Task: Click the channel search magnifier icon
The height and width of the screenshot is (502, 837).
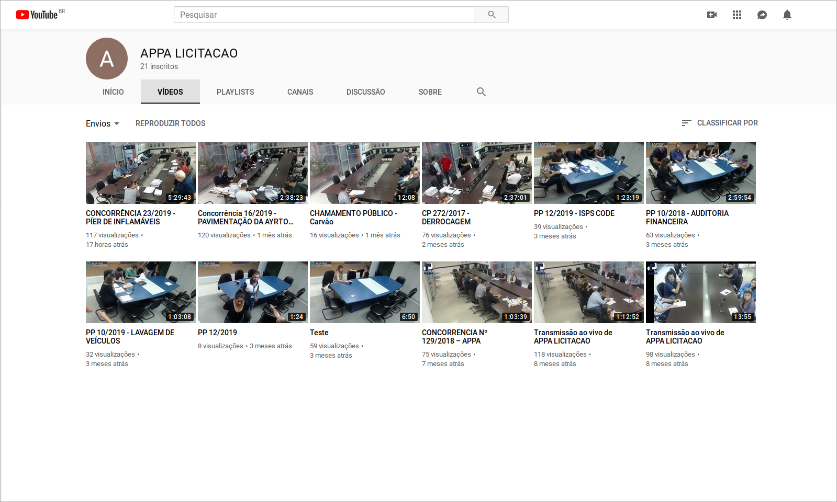Action: click(481, 92)
